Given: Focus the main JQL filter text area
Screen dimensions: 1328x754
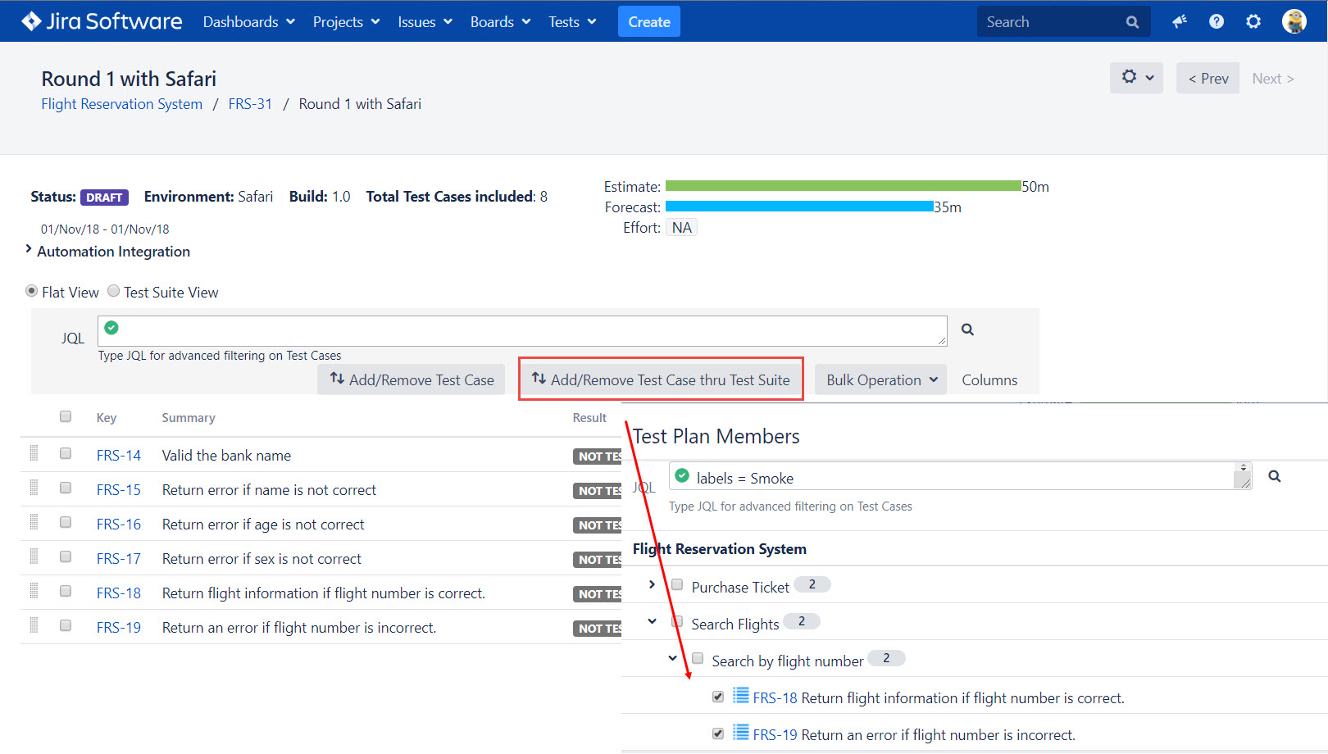Looking at the screenshot, I should [x=522, y=331].
